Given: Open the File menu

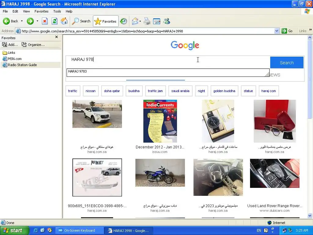Looking at the screenshot, I should tap(5, 11).
